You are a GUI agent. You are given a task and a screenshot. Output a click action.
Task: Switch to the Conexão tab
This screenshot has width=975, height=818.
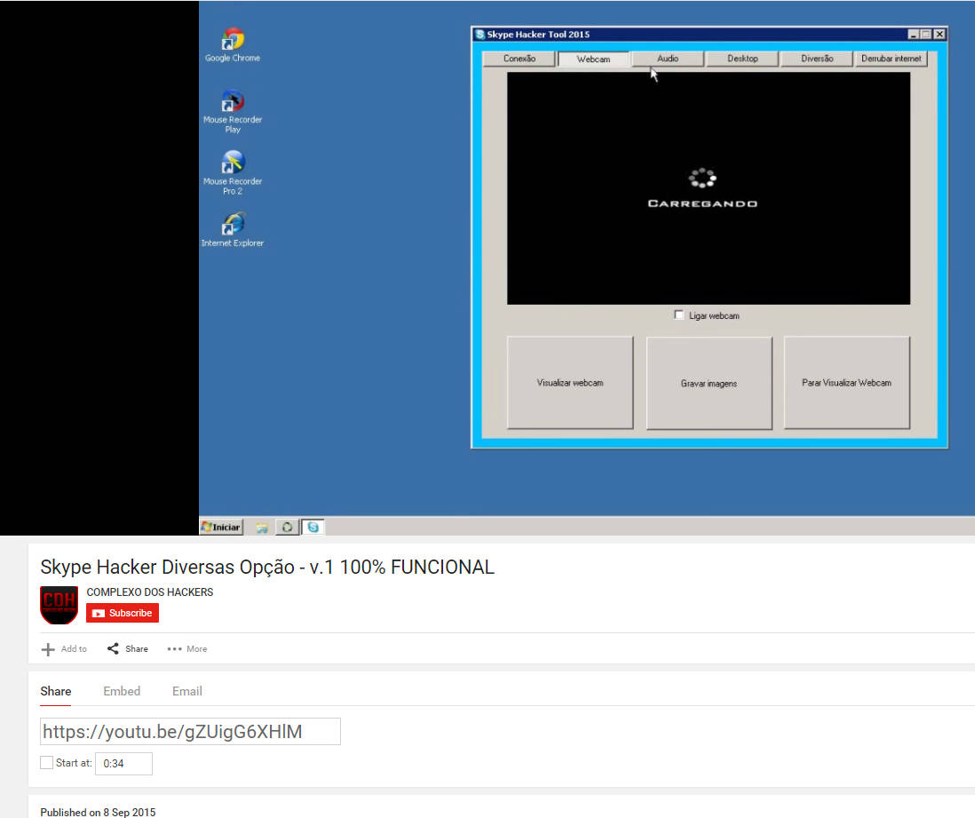(519, 59)
